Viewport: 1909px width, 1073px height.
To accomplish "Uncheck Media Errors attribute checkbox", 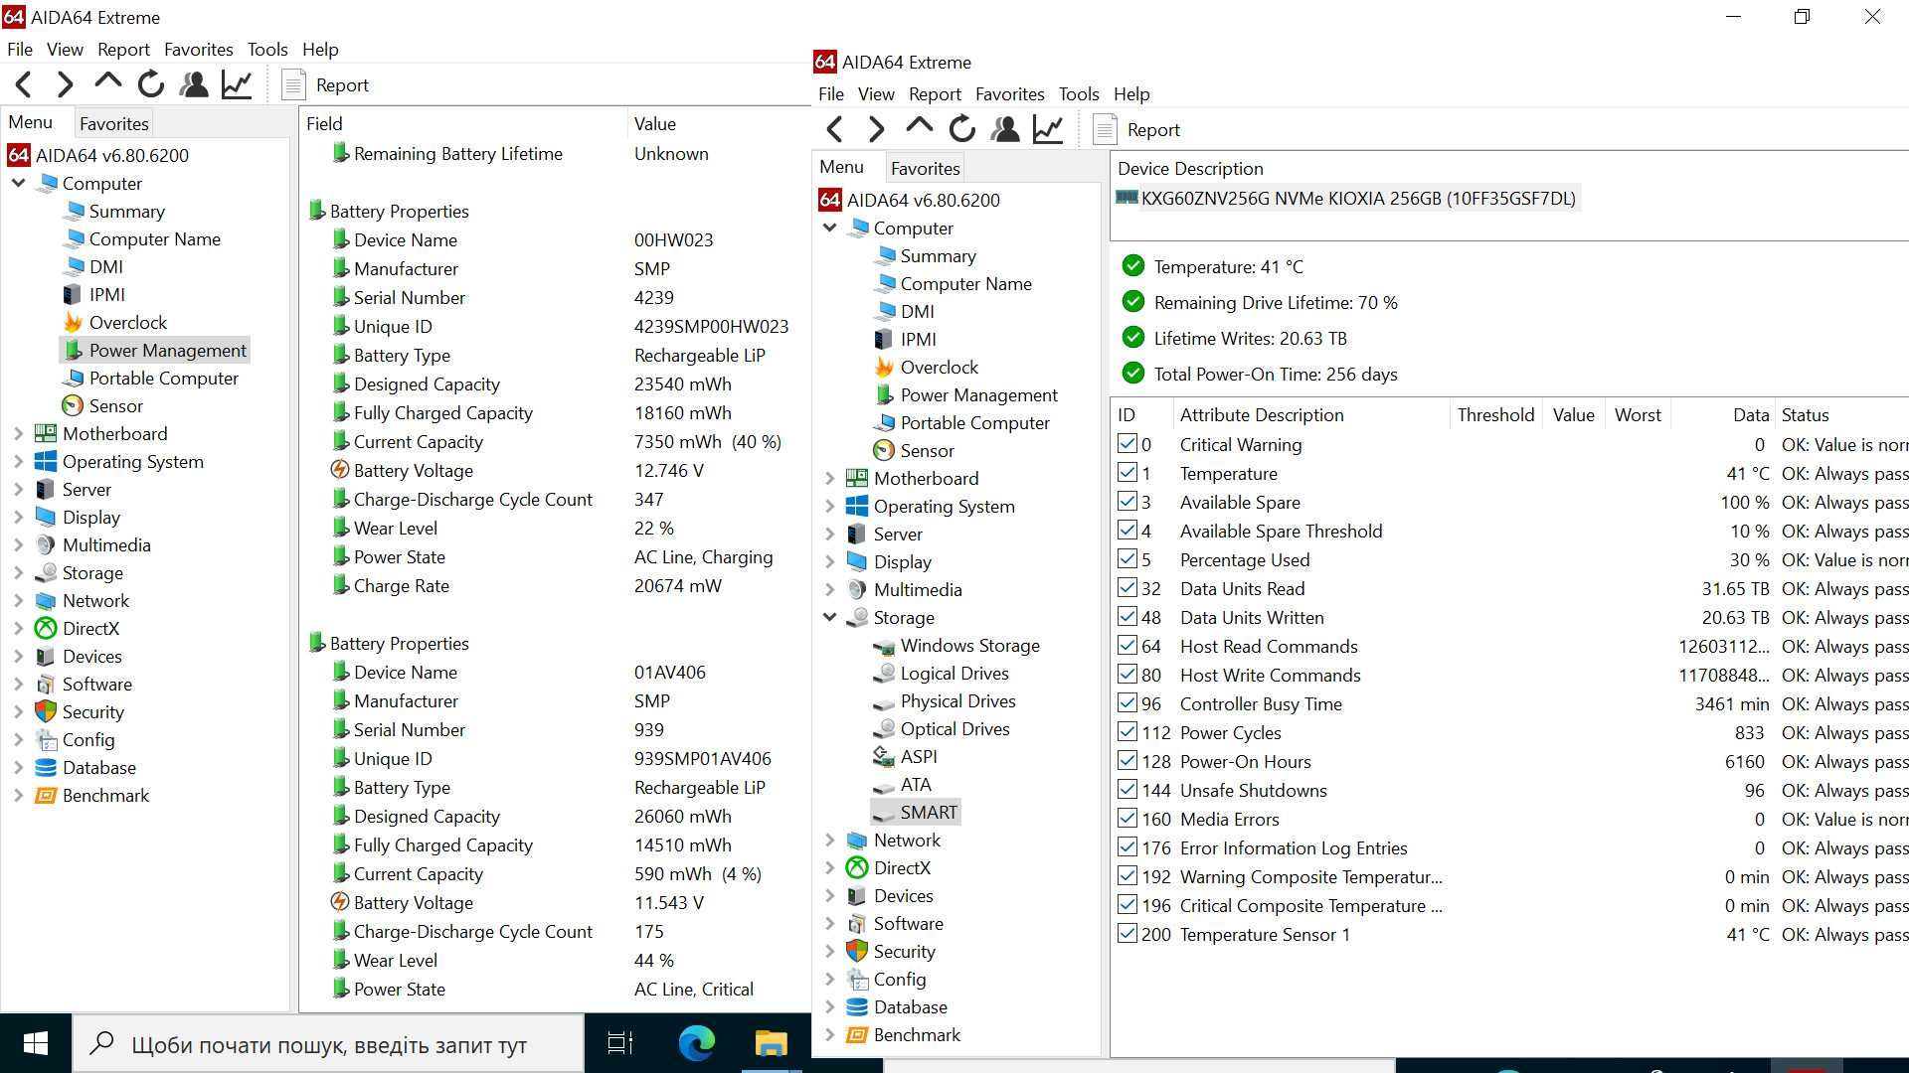I will coord(1128,819).
